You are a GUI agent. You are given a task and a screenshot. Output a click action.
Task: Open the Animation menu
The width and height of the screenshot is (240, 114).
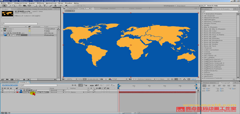[51, 3]
